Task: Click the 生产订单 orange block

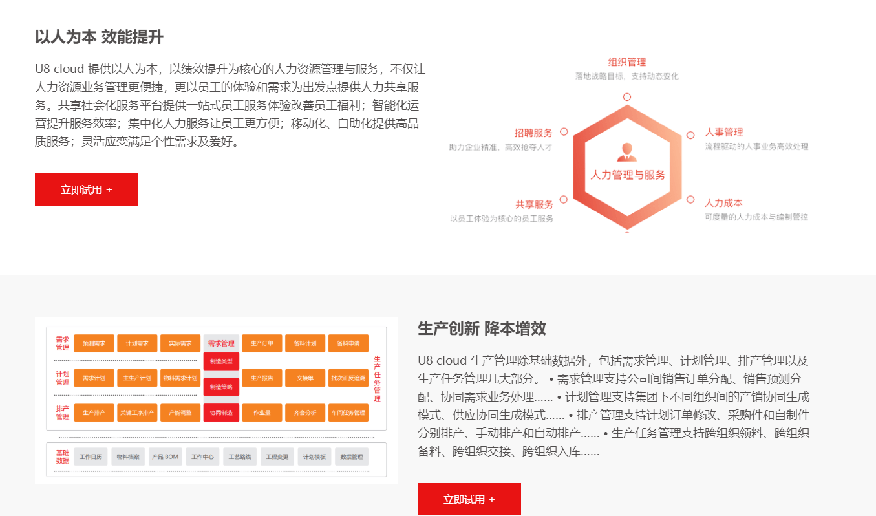Action: coord(262,343)
